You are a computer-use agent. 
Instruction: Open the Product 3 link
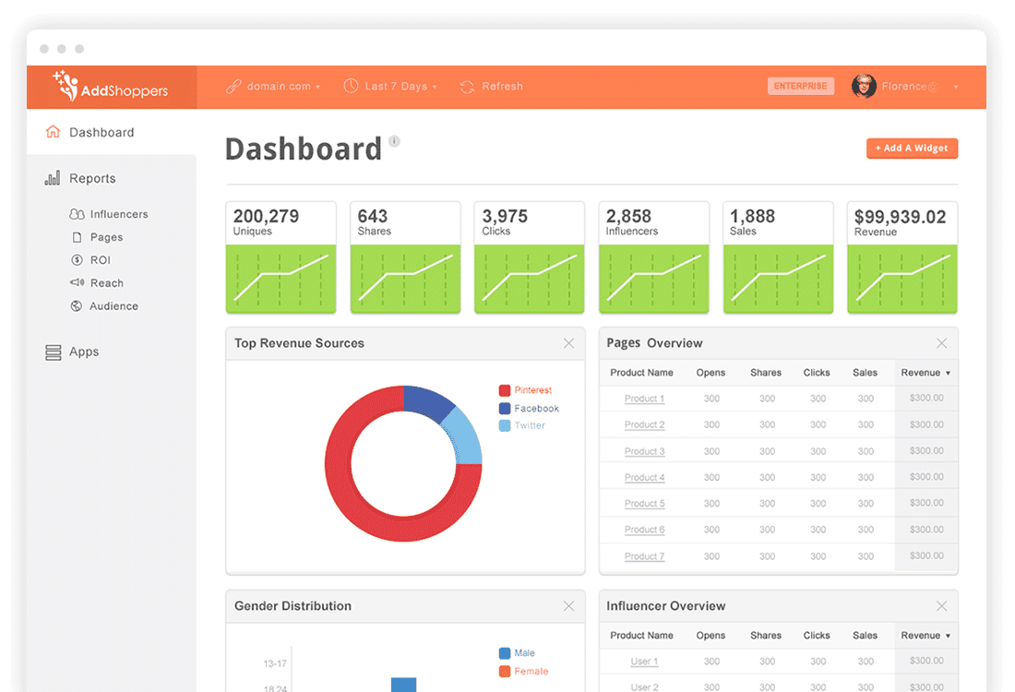click(644, 451)
